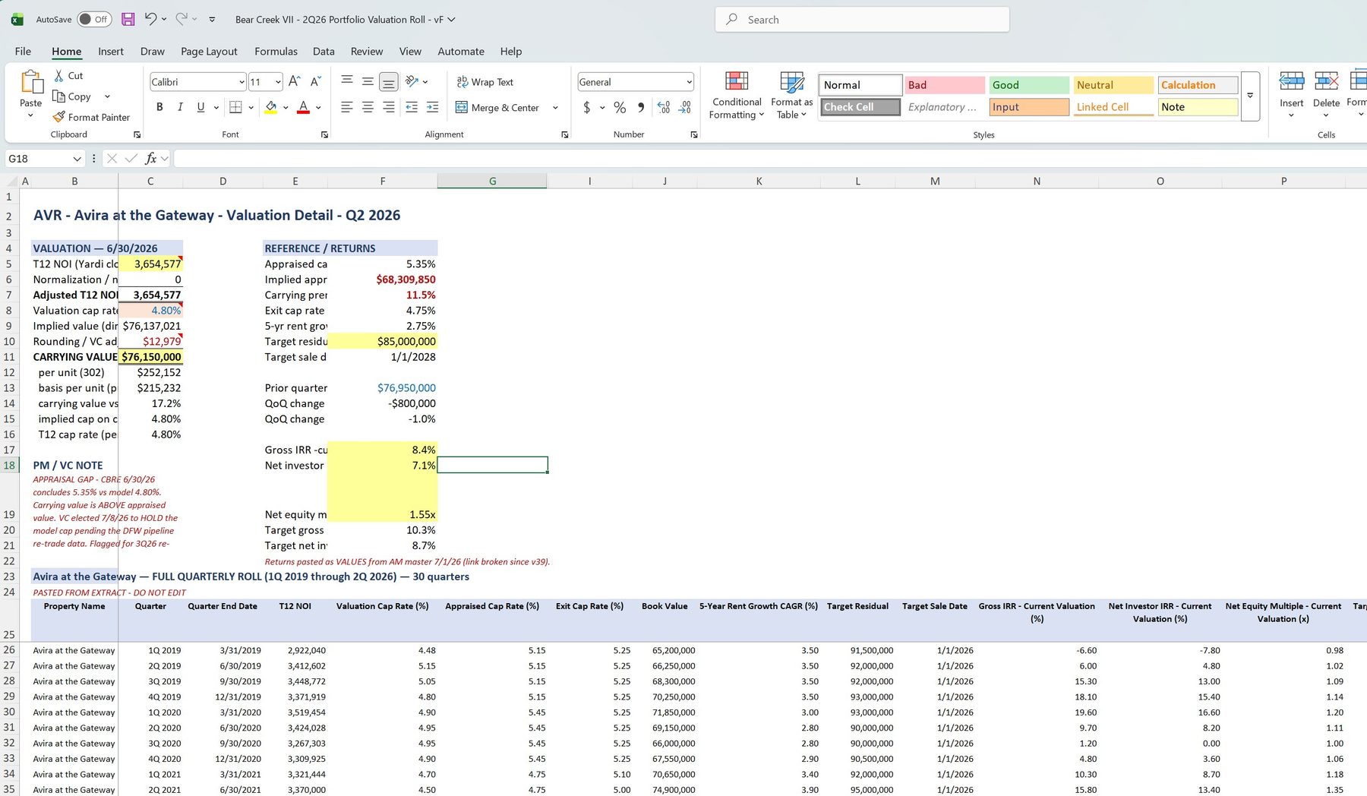This screenshot has height=796, width=1367.
Task: Click the Cut scissors icon
Action: (58, 75)
